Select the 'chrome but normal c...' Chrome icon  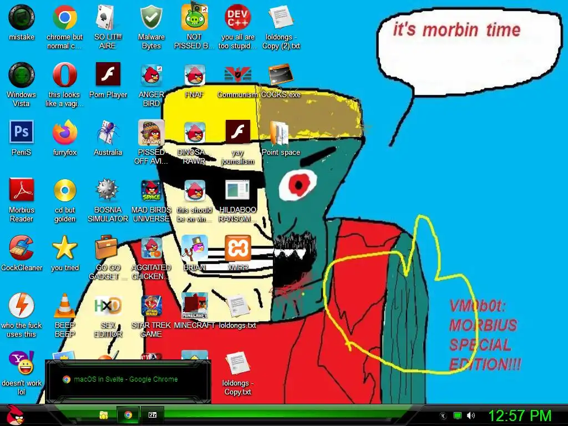[x=64, y=18]
